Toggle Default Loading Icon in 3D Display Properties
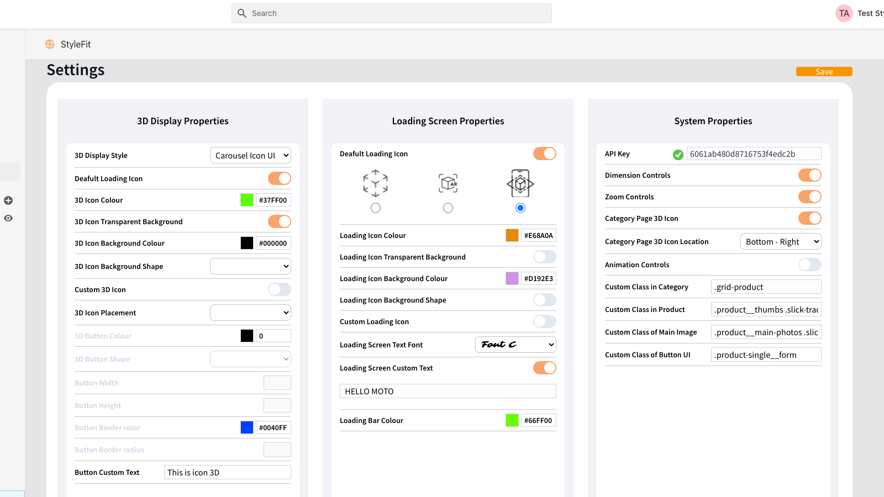Image resolution: width=884 pixels, height=497 pixels. pyautogui.click(x=280, y=178)
